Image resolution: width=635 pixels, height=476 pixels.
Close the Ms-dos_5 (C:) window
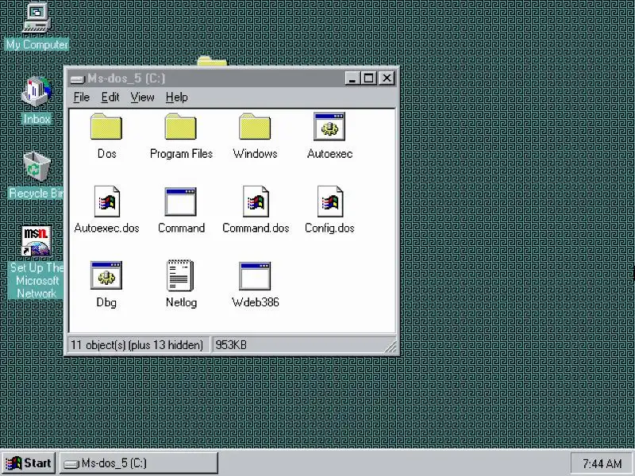387,78
